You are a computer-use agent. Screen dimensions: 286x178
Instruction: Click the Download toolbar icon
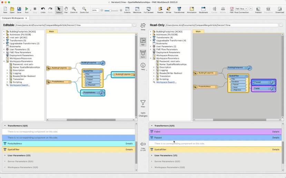(279, 10)
